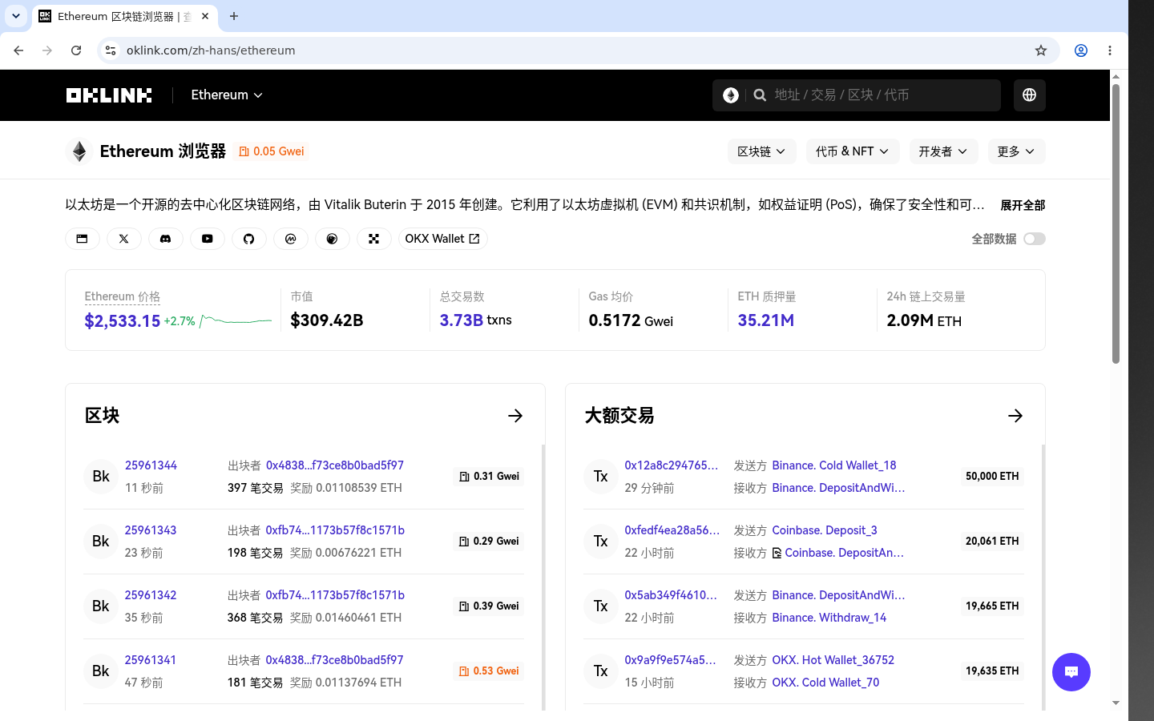
Task: Click the 0.53 Gwei gas badge of block 25961341
Action: point(489,671)
